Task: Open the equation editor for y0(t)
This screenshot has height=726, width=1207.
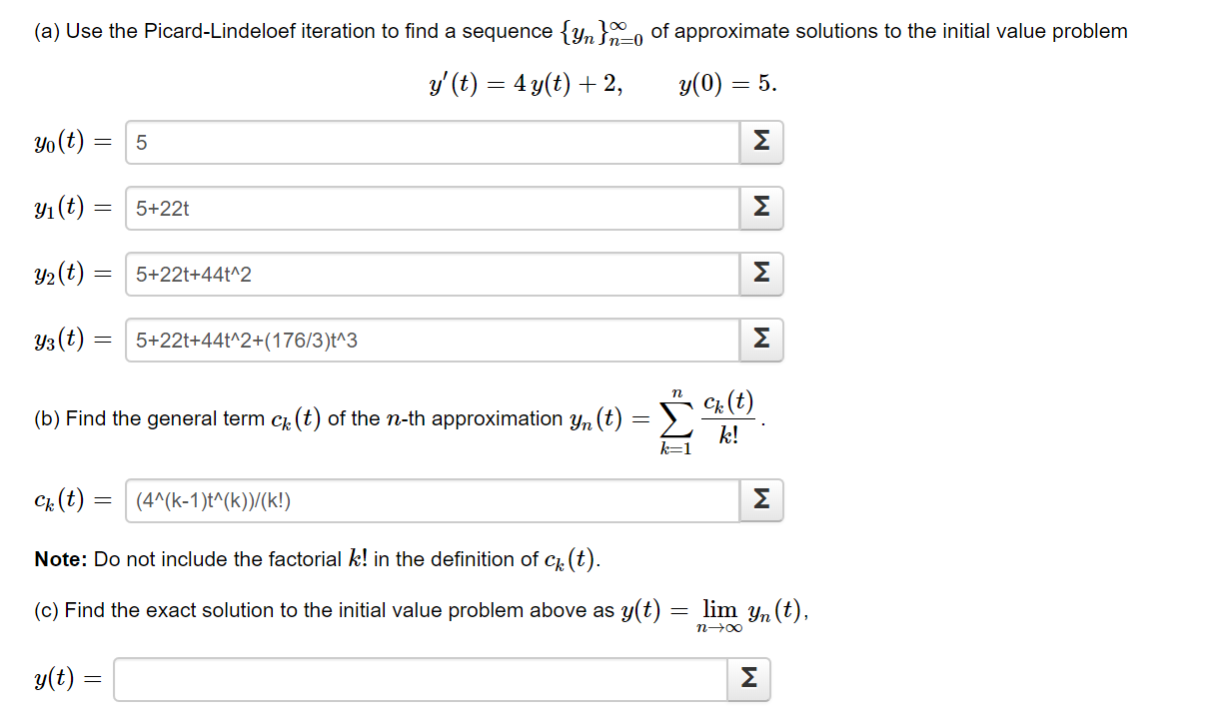Action: [x=760, y=142]
